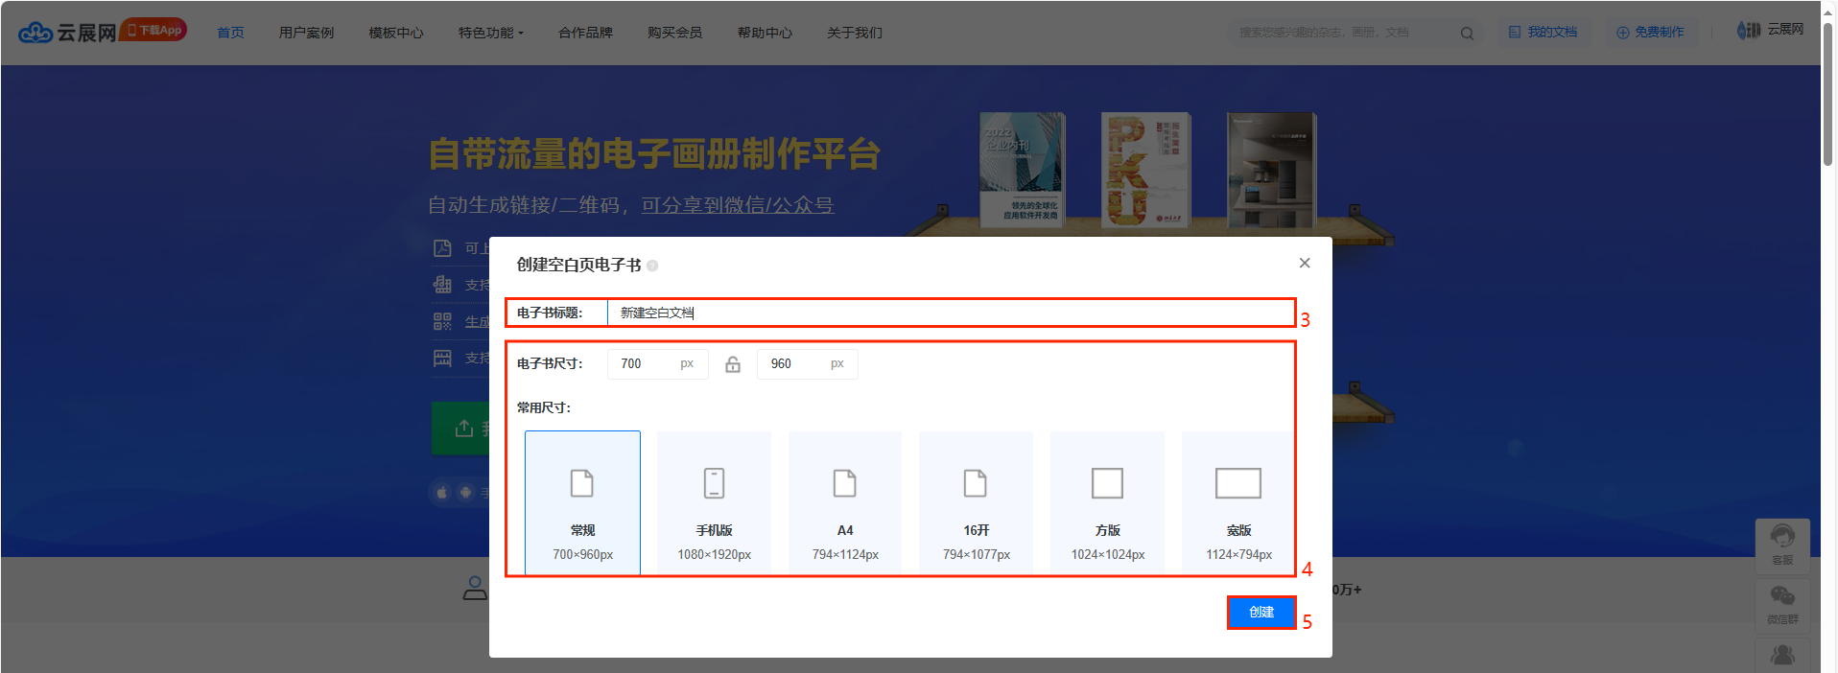
Task: Go to 购买会员 page
Action: [x=674, y=33]
